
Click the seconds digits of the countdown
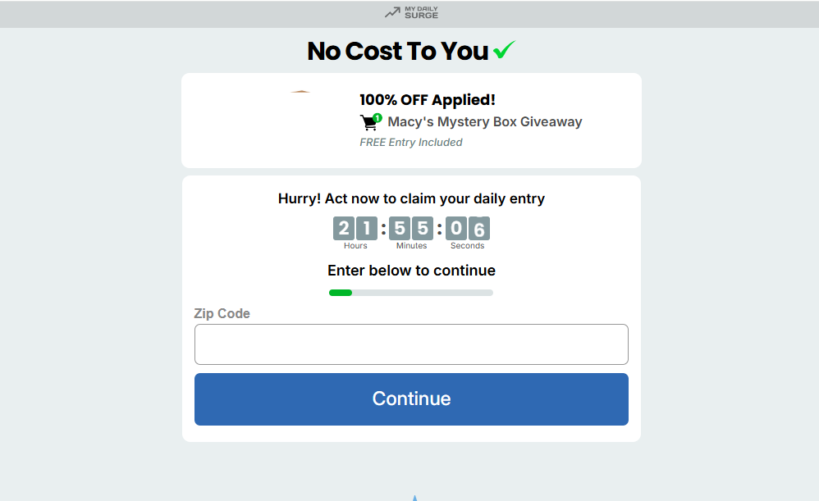468,229
